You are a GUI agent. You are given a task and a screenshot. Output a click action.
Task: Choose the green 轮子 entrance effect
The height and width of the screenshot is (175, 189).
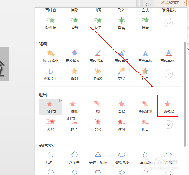pyautogui.click(x=98, y=23)
